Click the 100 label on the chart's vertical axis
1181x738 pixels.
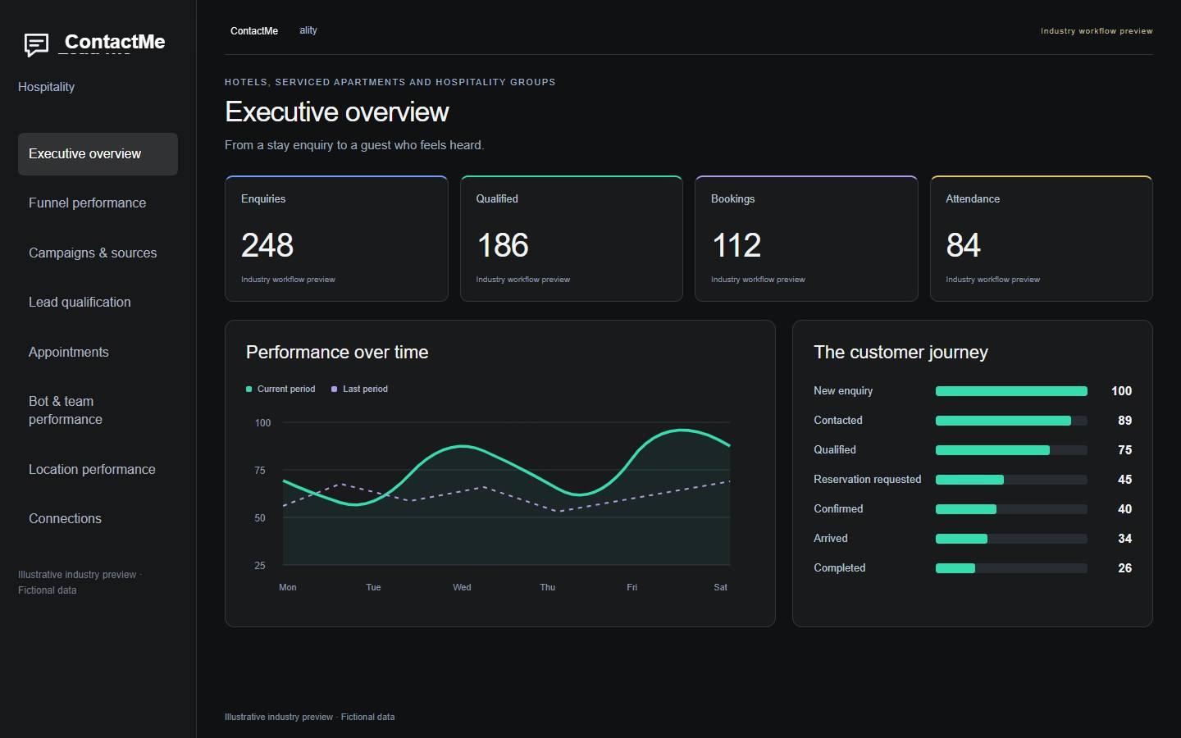pos(262,423)
